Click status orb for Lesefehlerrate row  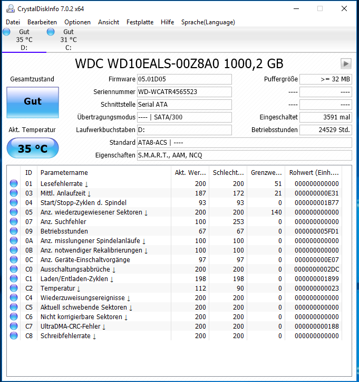point(14,183)
